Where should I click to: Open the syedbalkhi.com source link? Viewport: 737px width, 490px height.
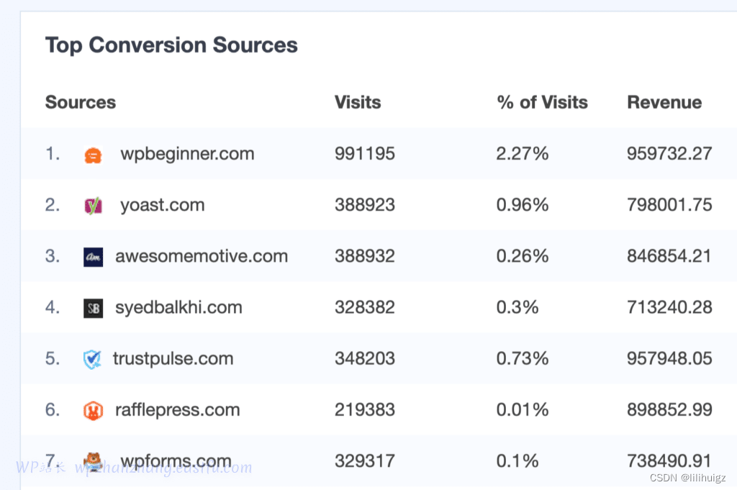pyautogui.click(x=178, y=307)
